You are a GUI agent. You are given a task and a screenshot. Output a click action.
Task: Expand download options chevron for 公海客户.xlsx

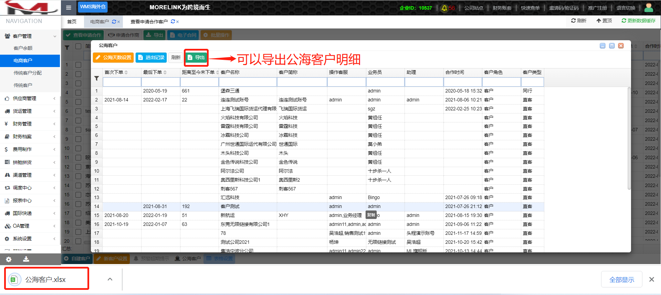[110, 279]
